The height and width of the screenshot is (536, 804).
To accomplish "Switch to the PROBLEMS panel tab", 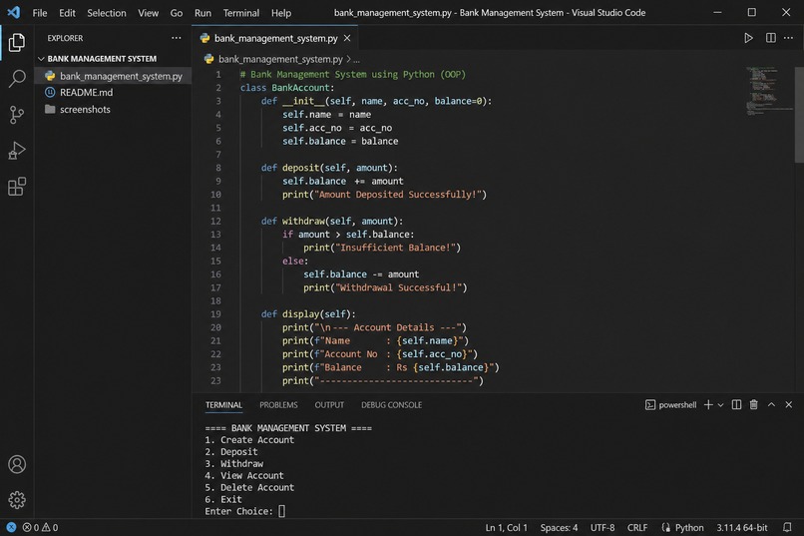I will [x=278, y=405].
